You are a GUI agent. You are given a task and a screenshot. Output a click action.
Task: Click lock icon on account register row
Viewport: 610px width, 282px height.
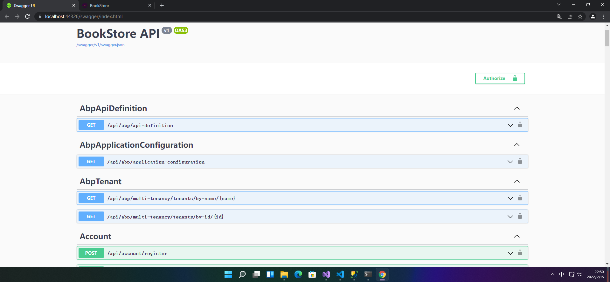[x=520, y=252]
